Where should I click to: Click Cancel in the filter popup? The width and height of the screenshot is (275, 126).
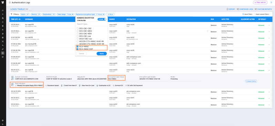(81, 54)
